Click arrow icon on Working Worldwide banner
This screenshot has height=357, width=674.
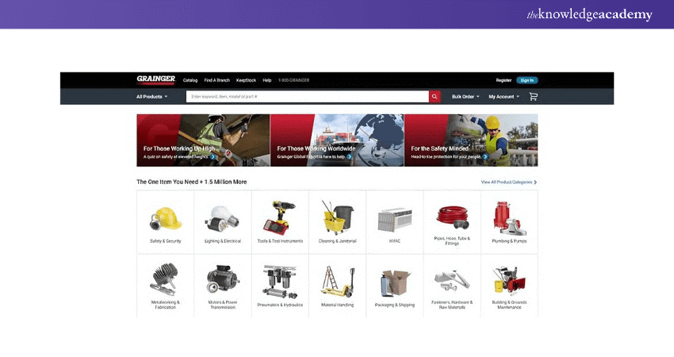350,157
